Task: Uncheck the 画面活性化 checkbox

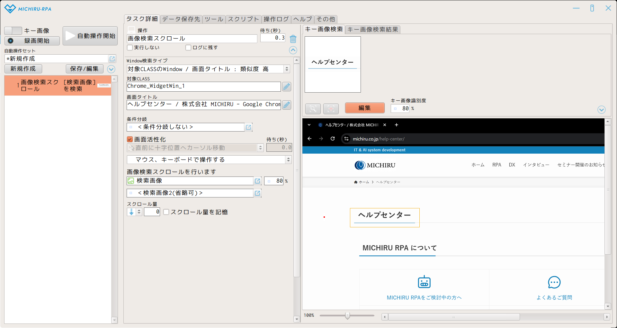Action: (x=130, y=139)
